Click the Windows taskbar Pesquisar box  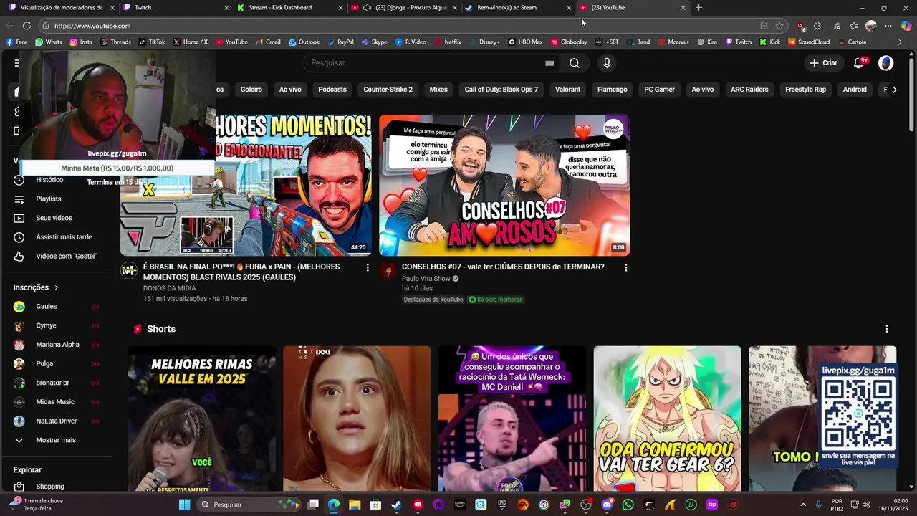249,505
